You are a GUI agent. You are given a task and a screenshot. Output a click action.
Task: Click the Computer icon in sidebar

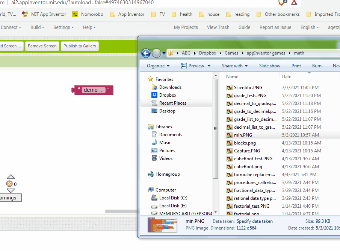tap(151, 190)
